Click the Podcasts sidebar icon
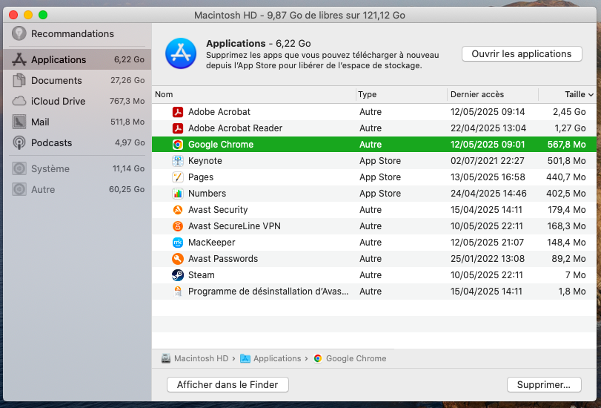Viewport: 601px width, 408px height. tap(19, 142)
